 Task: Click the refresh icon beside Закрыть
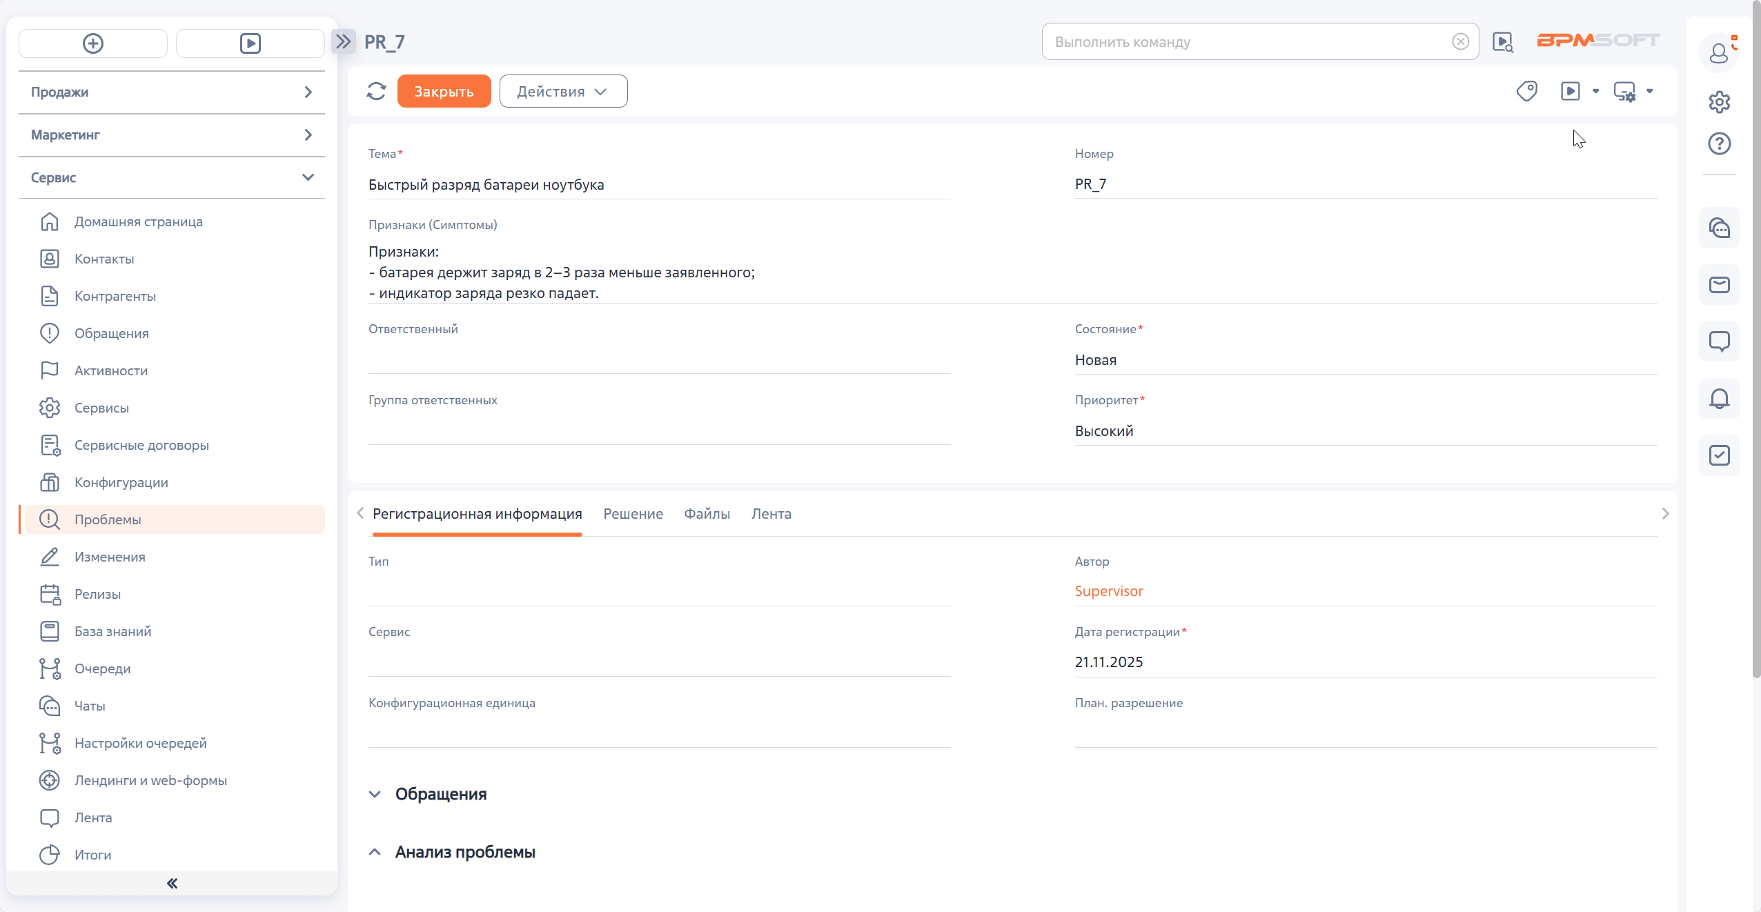click(376, 91)
